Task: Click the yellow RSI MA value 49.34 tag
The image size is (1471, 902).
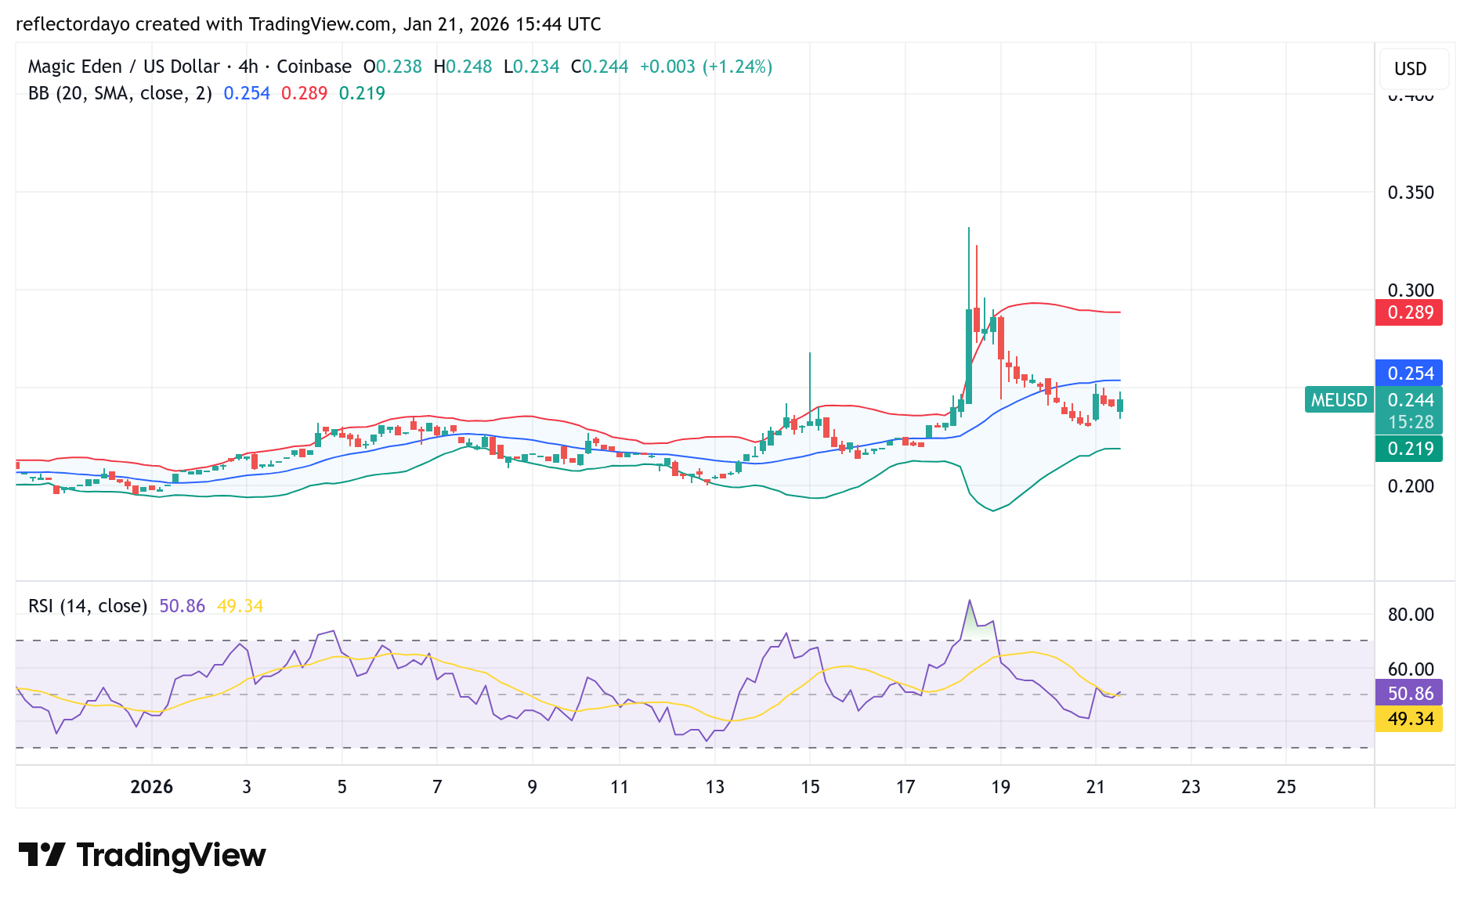Action: [1409, 719]
